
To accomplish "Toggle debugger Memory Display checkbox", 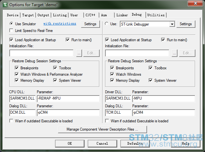I will coord(112,80).
